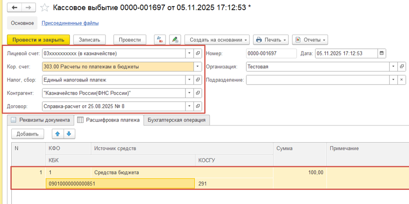The width and height of the screenshot is (409, 204).
Task: Select the Расшифровка платежа tab
Action: tap(109, 120)
